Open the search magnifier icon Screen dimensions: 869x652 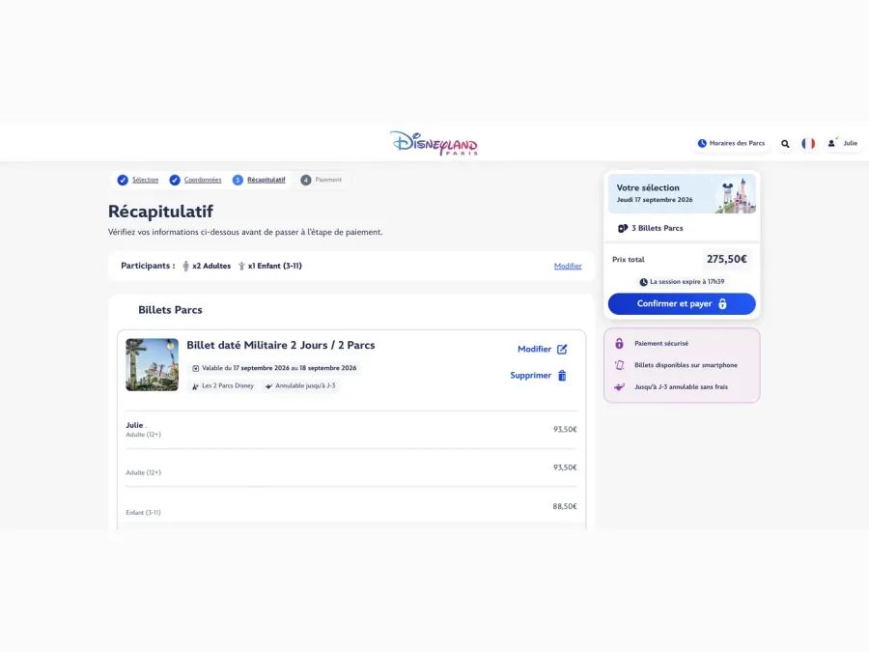tap(785, 144)
